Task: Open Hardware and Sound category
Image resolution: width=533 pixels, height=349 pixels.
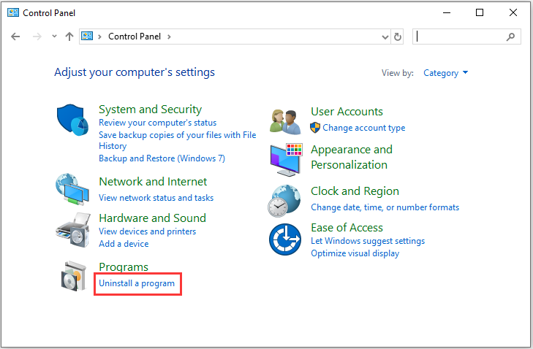Action: pyautogui.click(x=152, y=218)
